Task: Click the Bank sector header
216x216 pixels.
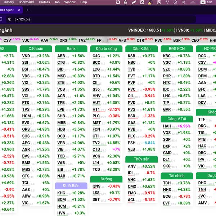Action: point(71,49)
